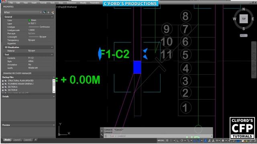The image size is (257, 144).
Task: Click the Lineweight ByLayer value
Action: coord(37,37)
